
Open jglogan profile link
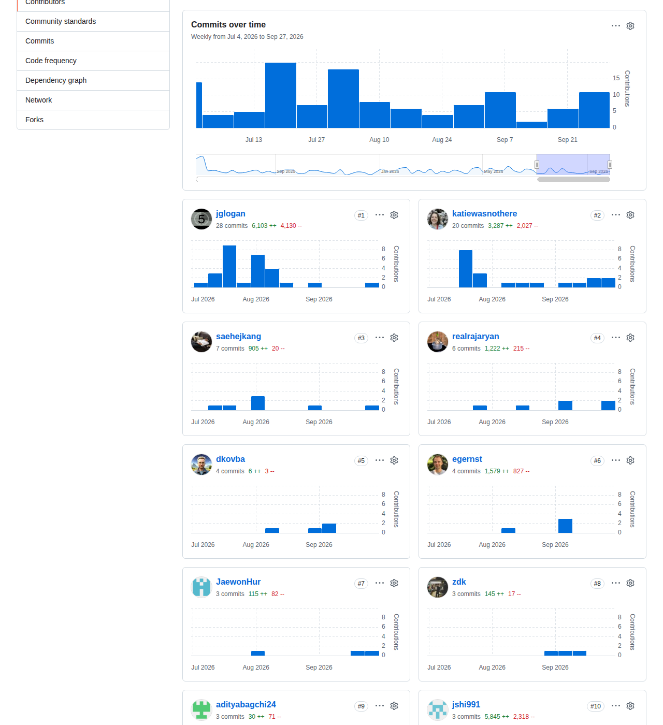pyautogui.click(x=230, y=214)
